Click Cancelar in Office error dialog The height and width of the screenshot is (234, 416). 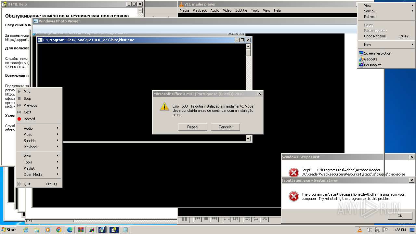coord(226,127)
